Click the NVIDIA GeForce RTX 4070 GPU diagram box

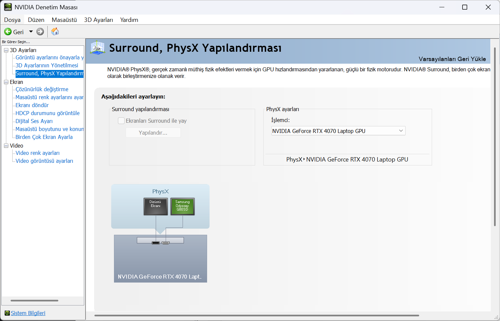click(x=160, y=259)
